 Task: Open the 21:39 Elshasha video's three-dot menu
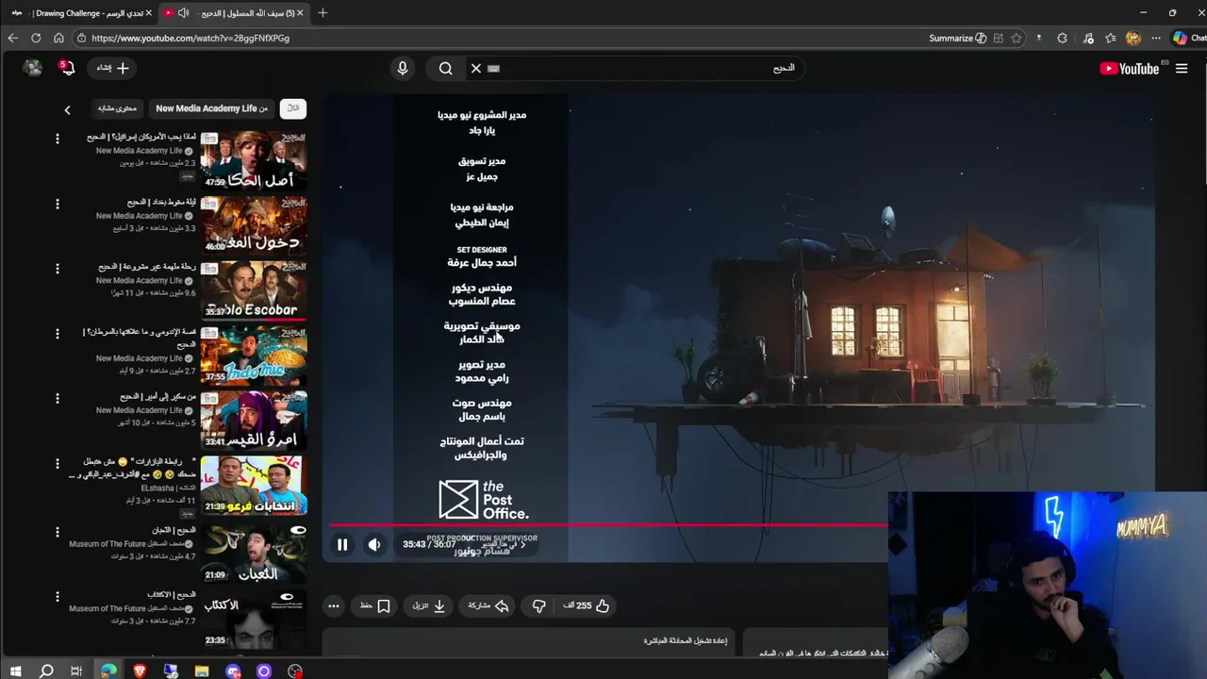57,464
